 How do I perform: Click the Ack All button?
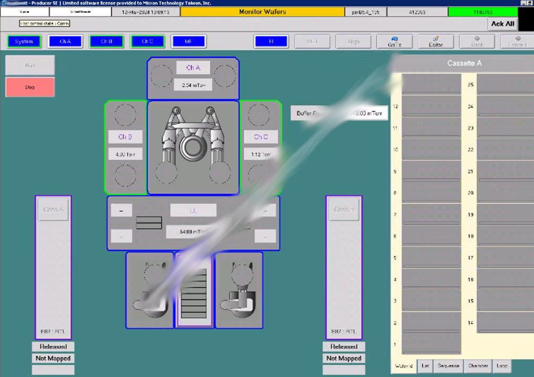[502, 24]
